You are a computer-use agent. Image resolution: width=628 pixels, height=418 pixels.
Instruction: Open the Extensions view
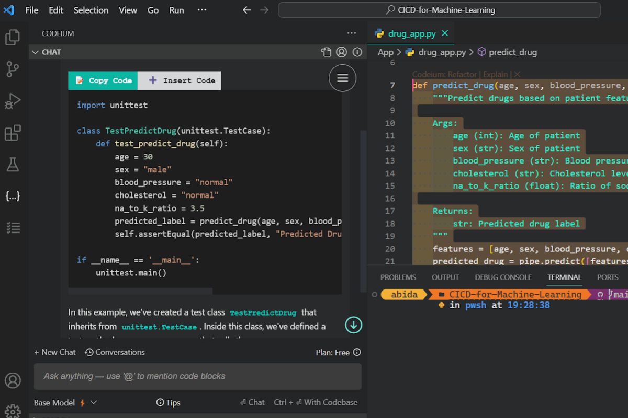click(x=13, y=133)
